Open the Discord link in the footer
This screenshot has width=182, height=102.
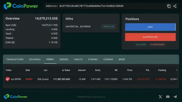pos(168,97)
